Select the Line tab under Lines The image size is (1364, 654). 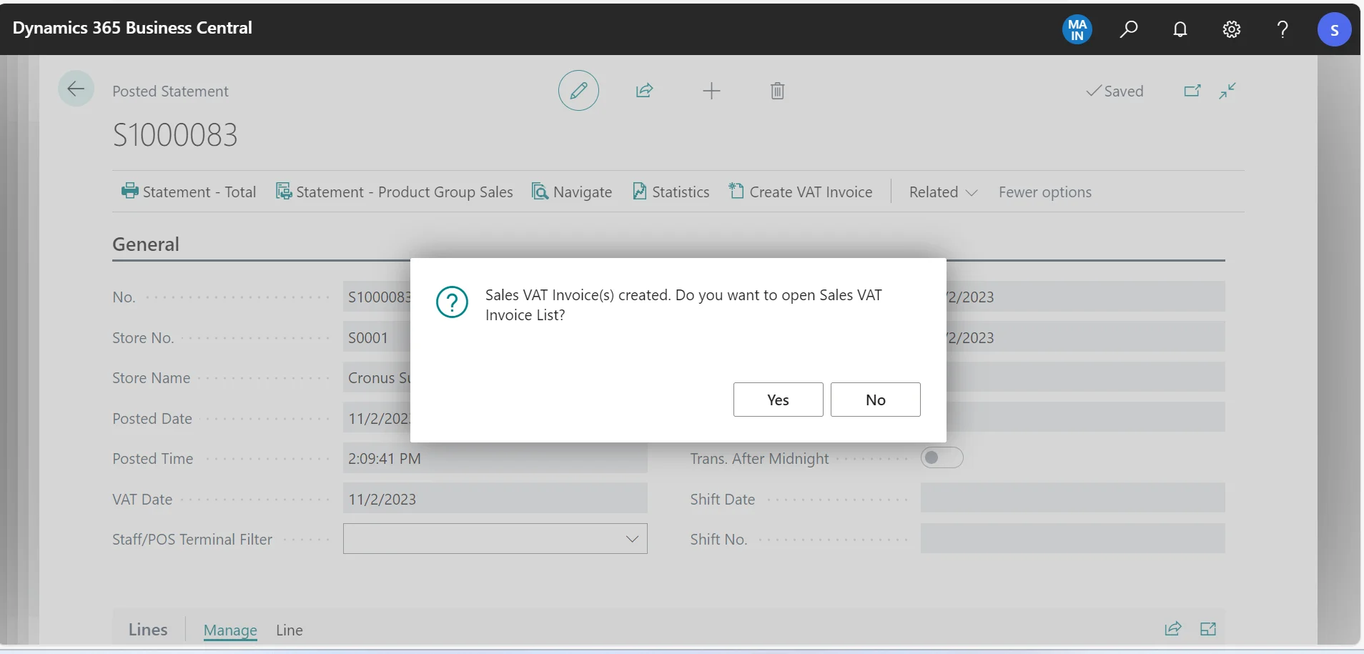pyautogui.click(x=289, y=630)
